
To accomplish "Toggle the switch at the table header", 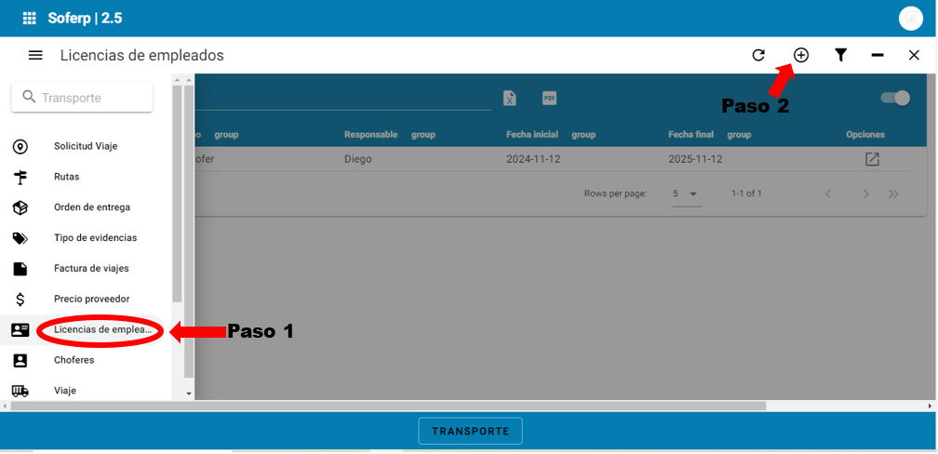I will 895,98.
